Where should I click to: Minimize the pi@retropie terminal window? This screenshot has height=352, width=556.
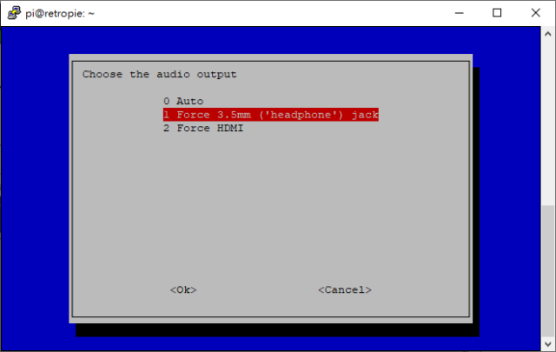(460, 13)
